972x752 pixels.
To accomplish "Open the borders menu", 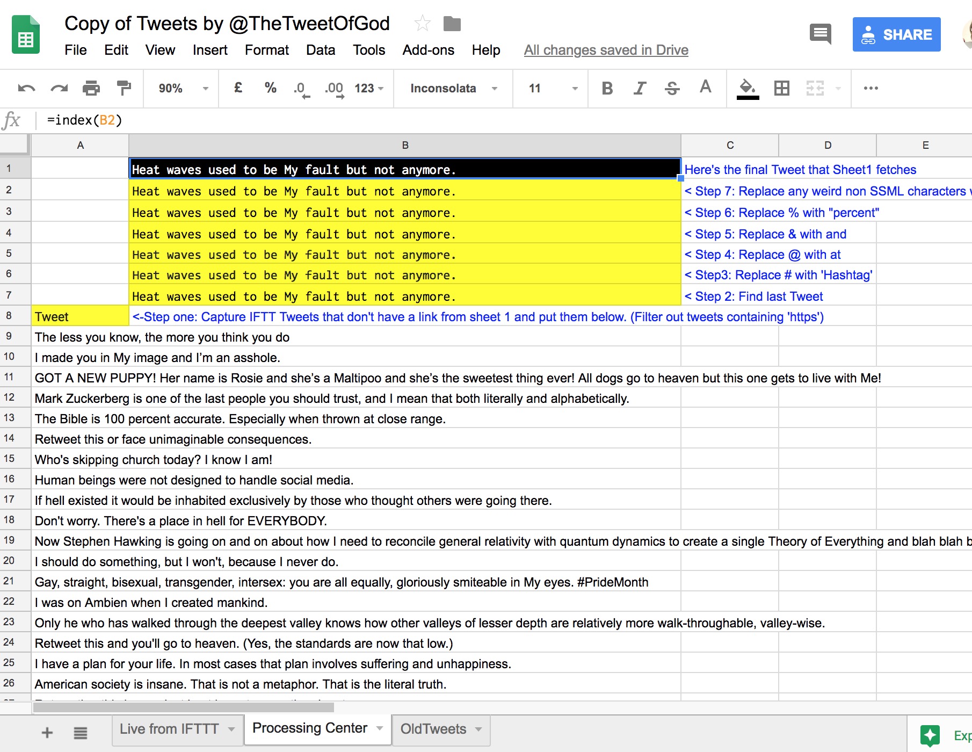I will click(x=782, y=88).
